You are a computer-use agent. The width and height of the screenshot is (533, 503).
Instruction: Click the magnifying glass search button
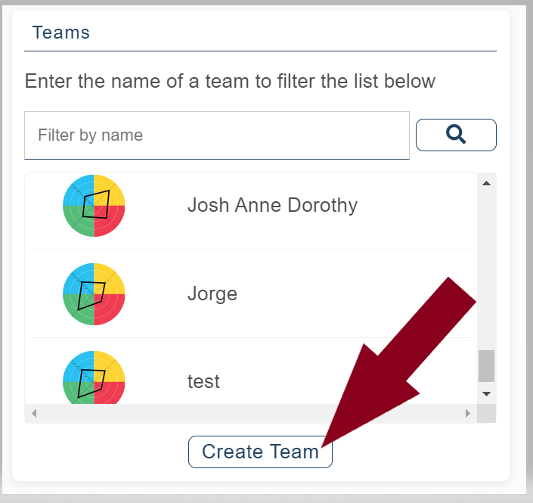click(x=456, y=135)
